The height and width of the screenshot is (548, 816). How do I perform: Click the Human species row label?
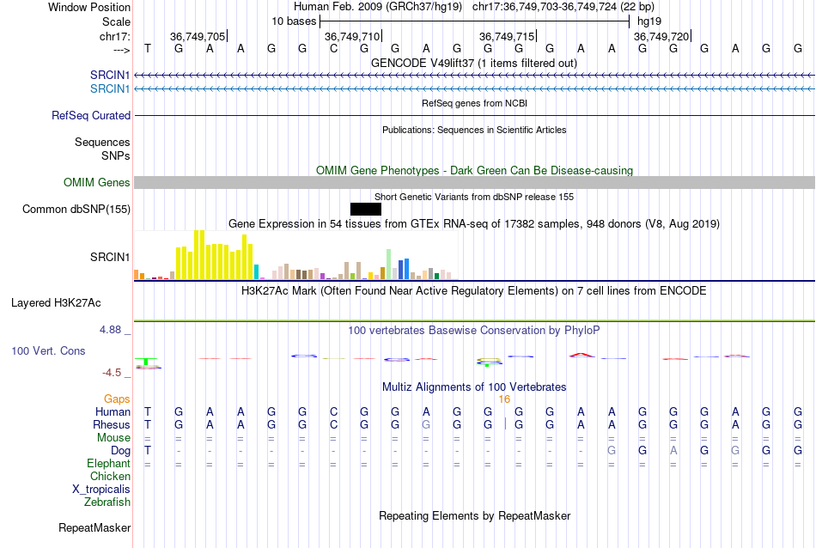pos(113,412)
